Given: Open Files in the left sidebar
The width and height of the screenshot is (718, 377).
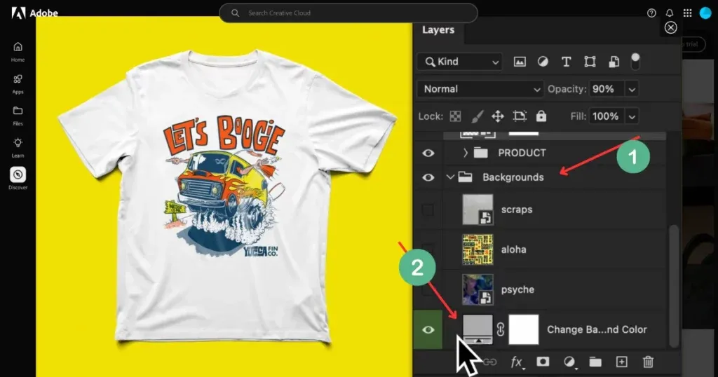Looking at the screenshot, I should pos(18,115).
